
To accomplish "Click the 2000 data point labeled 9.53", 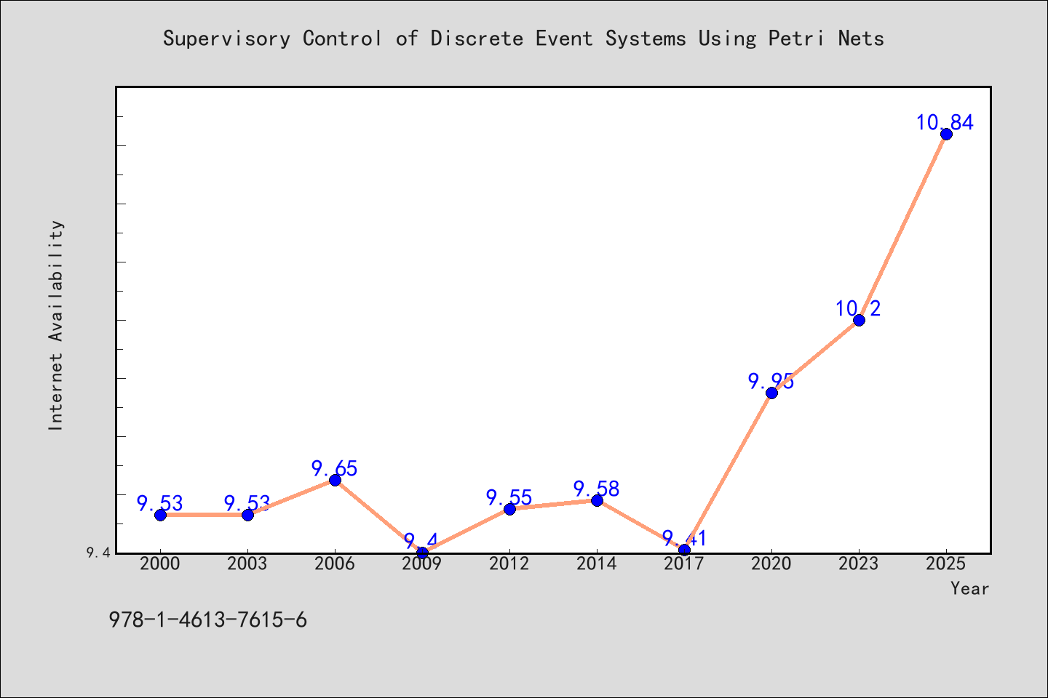I will (x=160, y=515).
